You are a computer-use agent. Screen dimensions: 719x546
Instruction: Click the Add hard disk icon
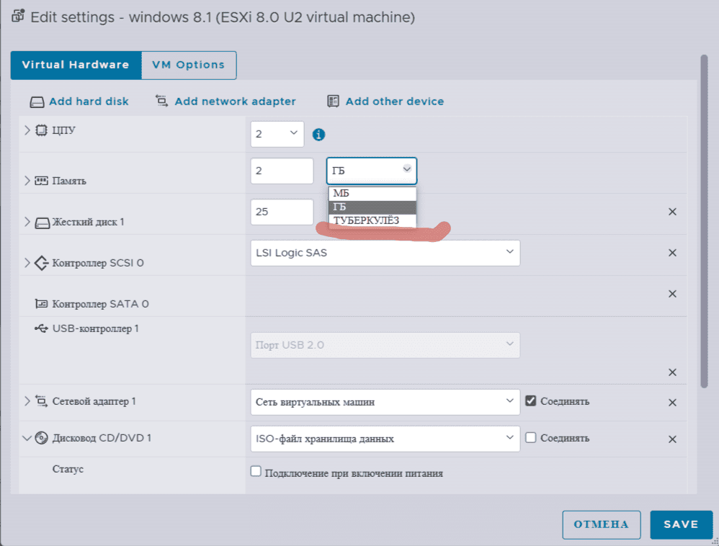point(37,102)
